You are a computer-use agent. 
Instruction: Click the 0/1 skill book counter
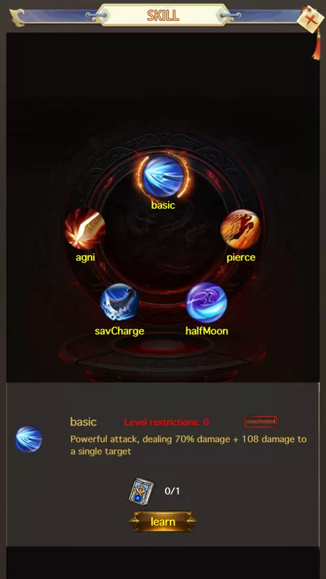pyautogui.click(x=172, y=491)
